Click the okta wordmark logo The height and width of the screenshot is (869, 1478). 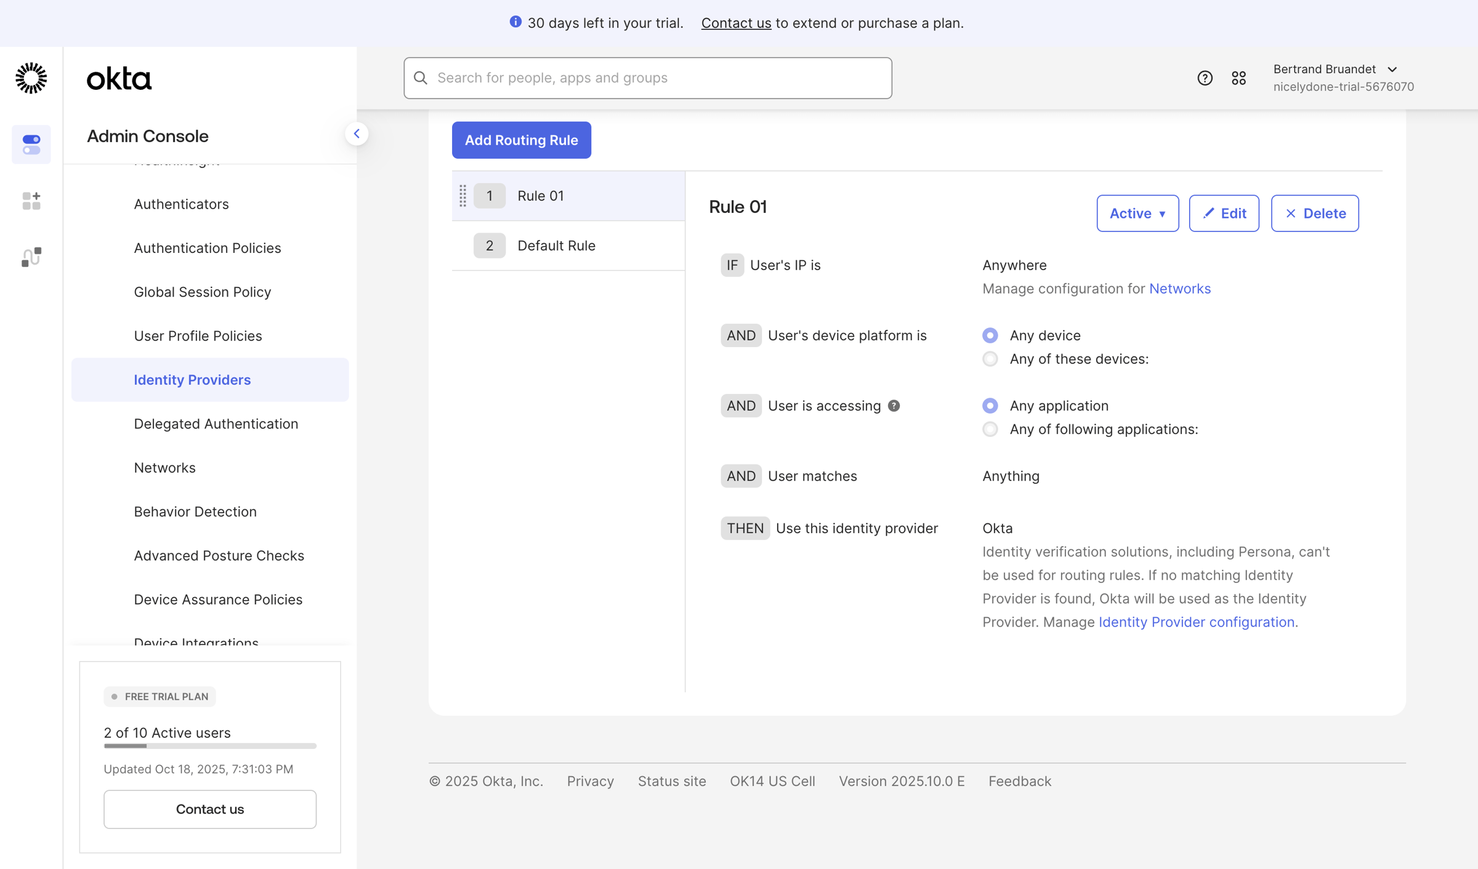[x=119, y=78]
